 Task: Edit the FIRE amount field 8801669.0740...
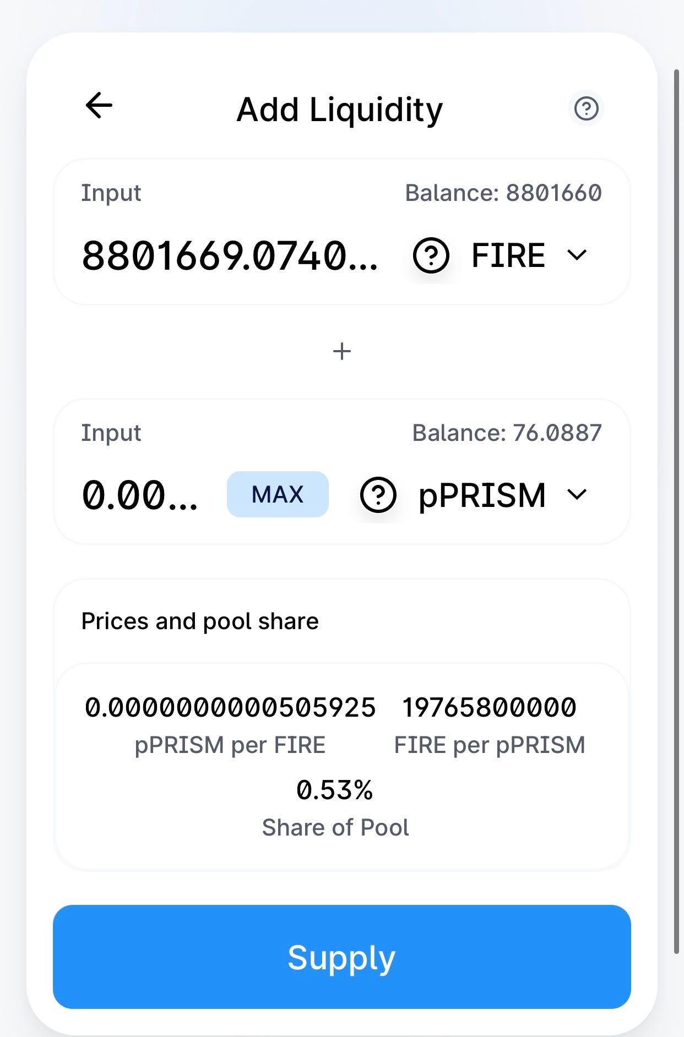230,256
